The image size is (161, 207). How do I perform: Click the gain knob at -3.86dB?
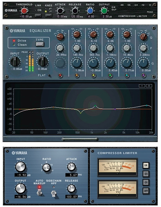[94, 63]
